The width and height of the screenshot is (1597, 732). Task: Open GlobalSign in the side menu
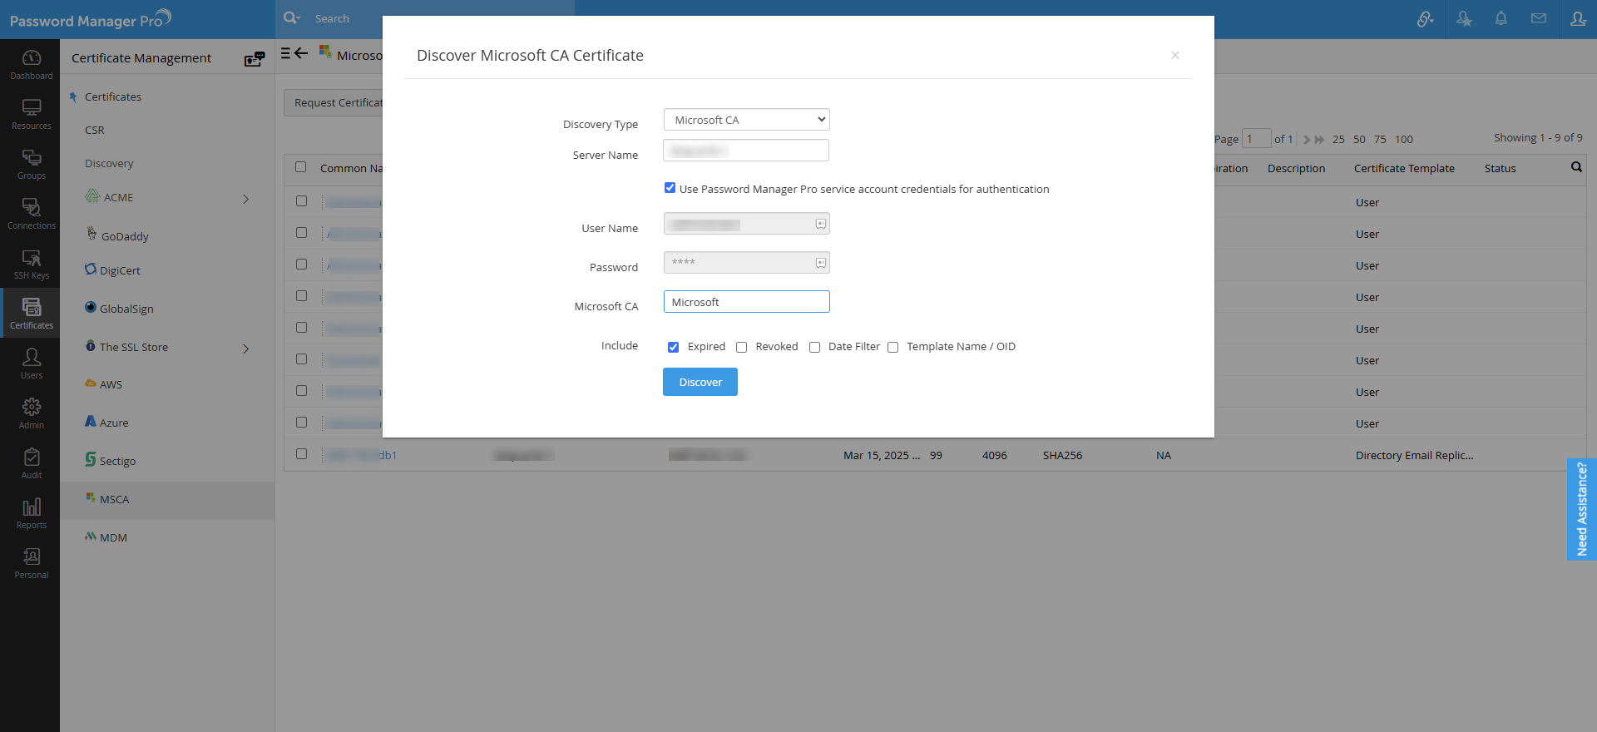(x=126, y=309)
